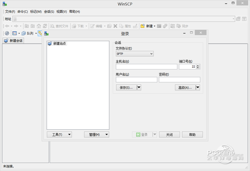Click the 关闭 close button
This screenshot has height=171, width=250.
point(169,135)
